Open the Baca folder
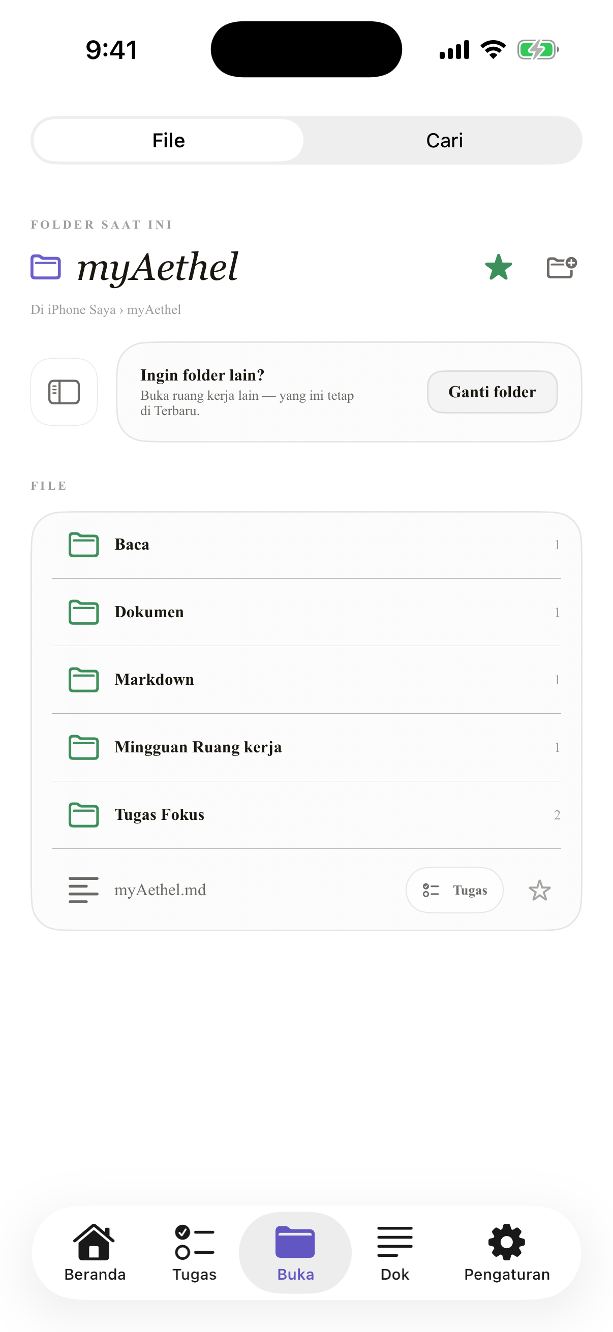This screenshot has width=613, height=1332. click(x=306, y=545)
